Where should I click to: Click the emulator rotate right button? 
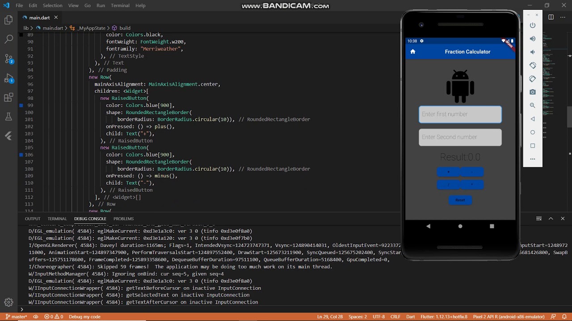pyautogui.click(x=533, y=79)
